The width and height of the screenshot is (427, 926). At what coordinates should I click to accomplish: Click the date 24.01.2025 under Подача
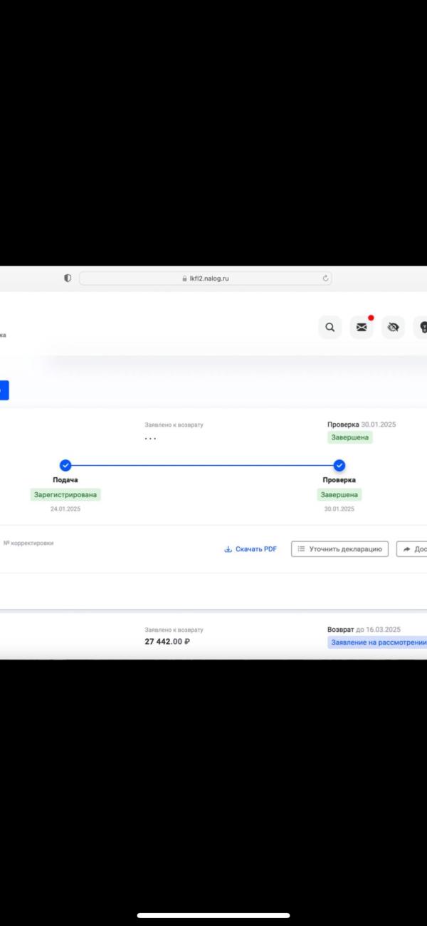[65, 509]
